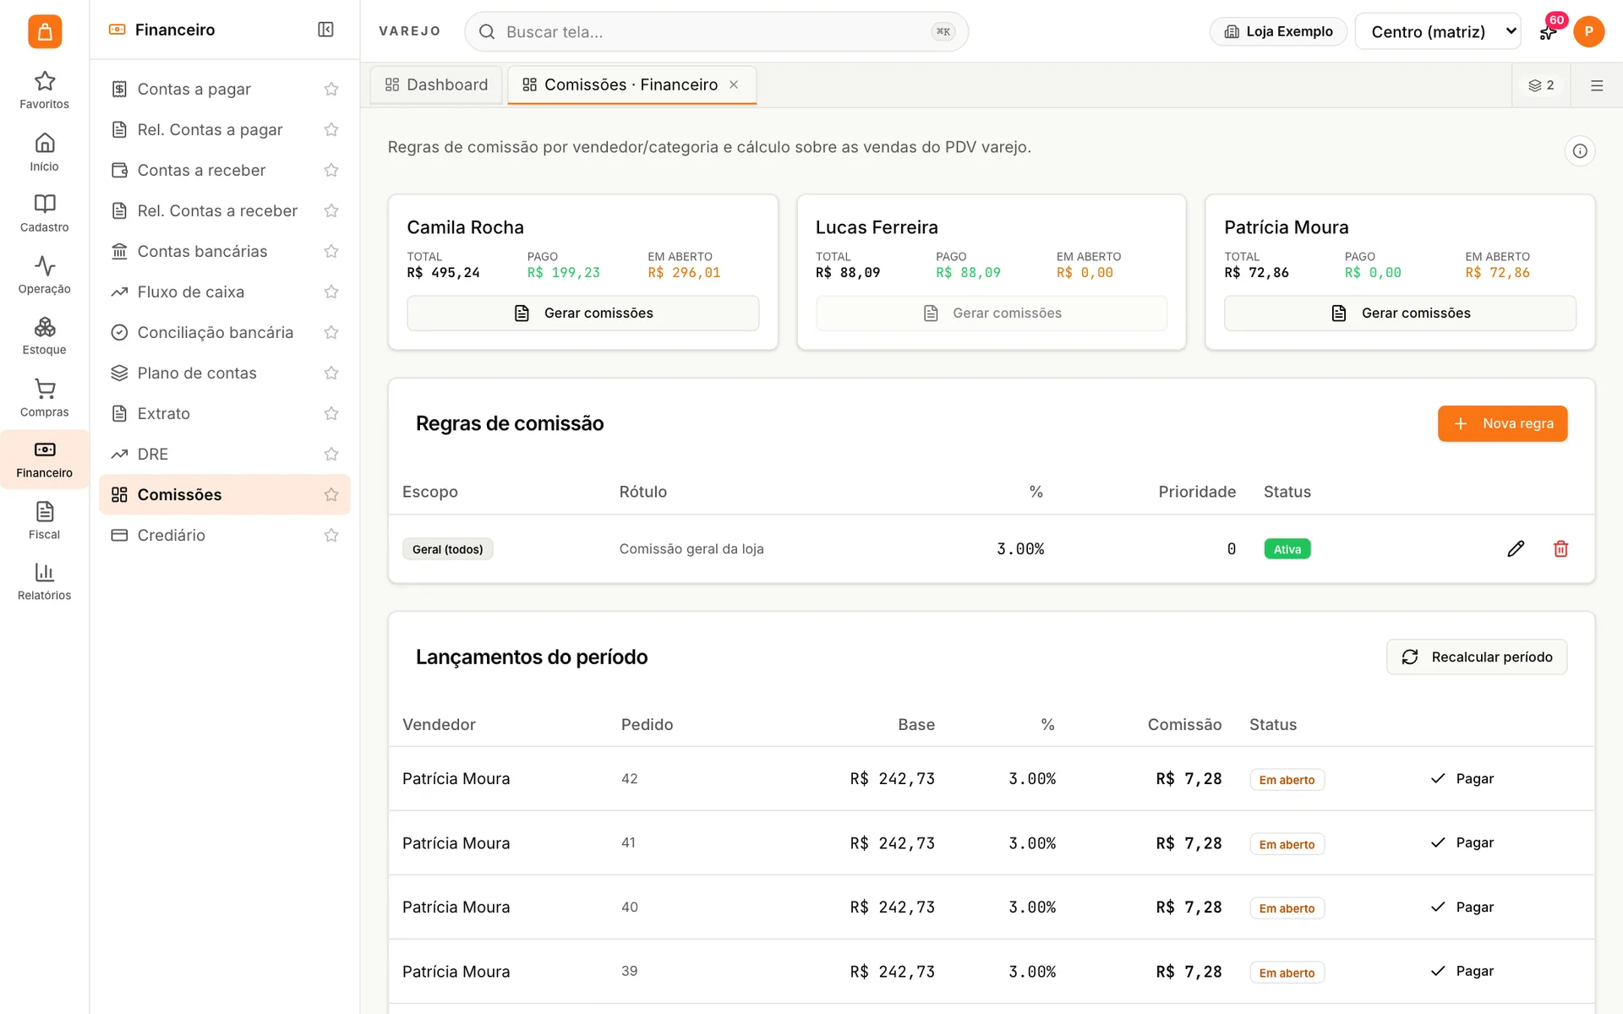The image size is (1623, 1014).
Task: Favorite Contas a receber with its star
Action: [x=331, y=170]
